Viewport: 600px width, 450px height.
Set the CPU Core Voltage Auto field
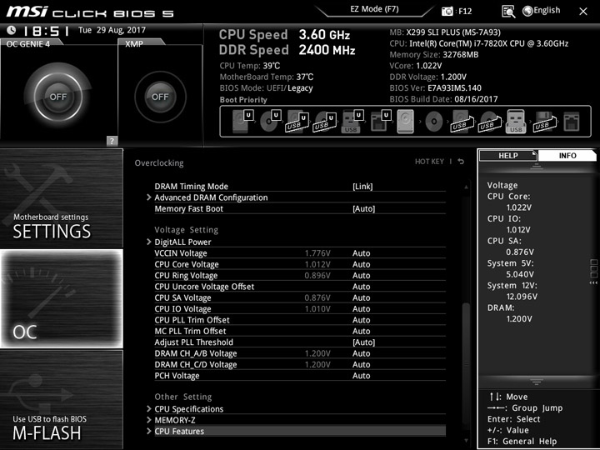point(361,264)
